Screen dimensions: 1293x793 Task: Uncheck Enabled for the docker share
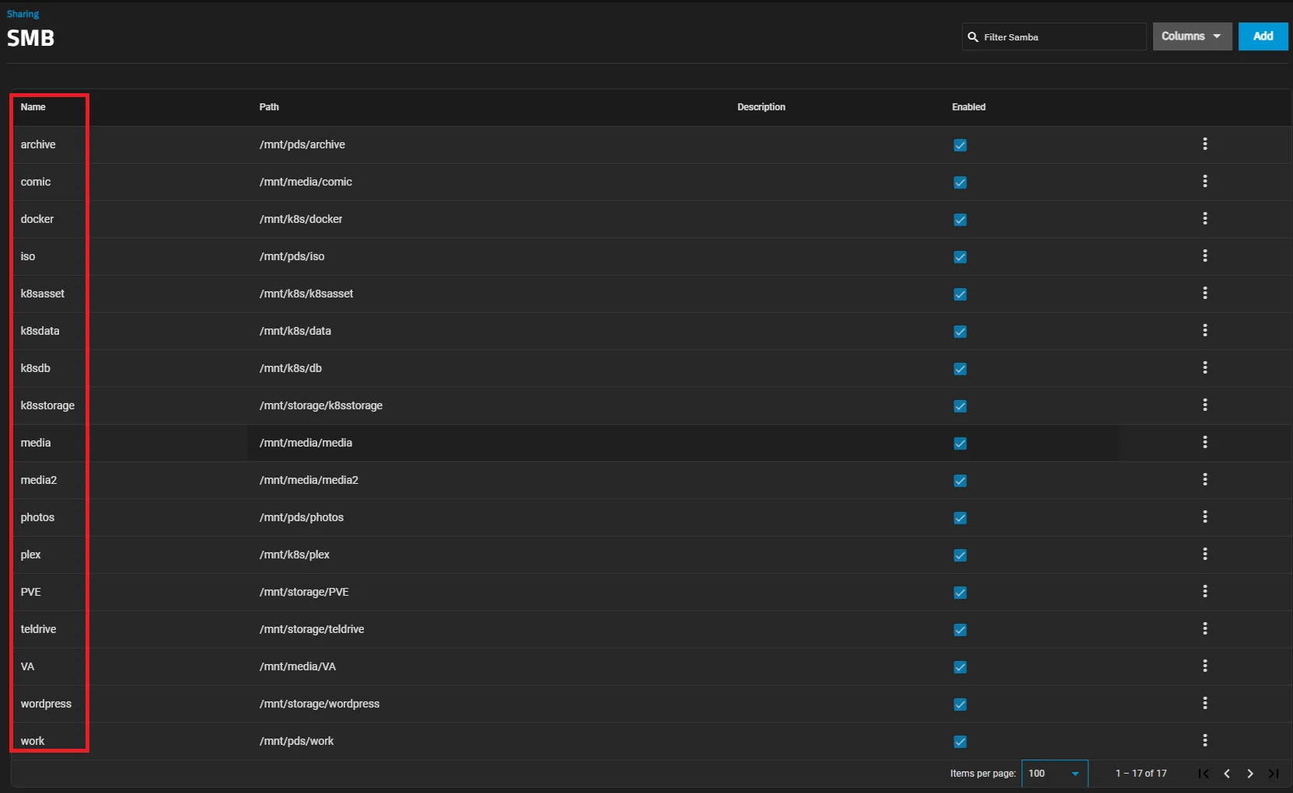pyautogui.click(x=959, y=220)
